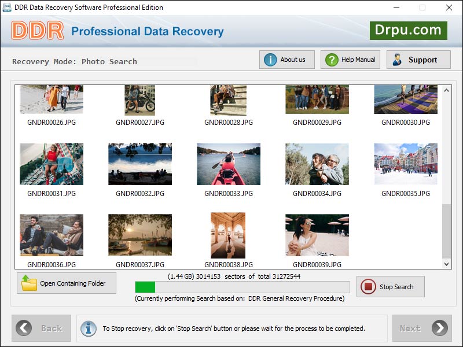Click the info icon beside the recovery status message
This screenshot has height=347, width=463.
(88, 328)
